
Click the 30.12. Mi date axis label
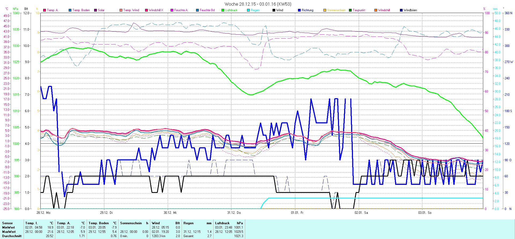coord(170,213)
